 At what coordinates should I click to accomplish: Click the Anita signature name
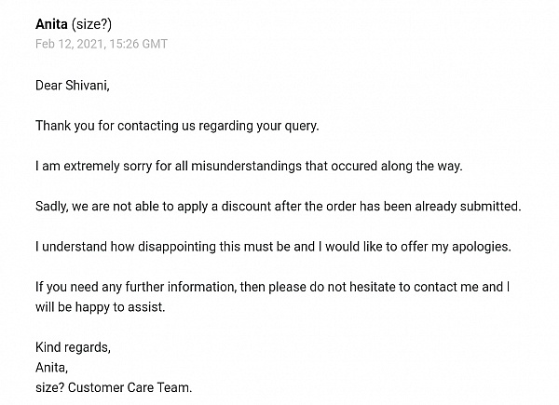point(51,367)
